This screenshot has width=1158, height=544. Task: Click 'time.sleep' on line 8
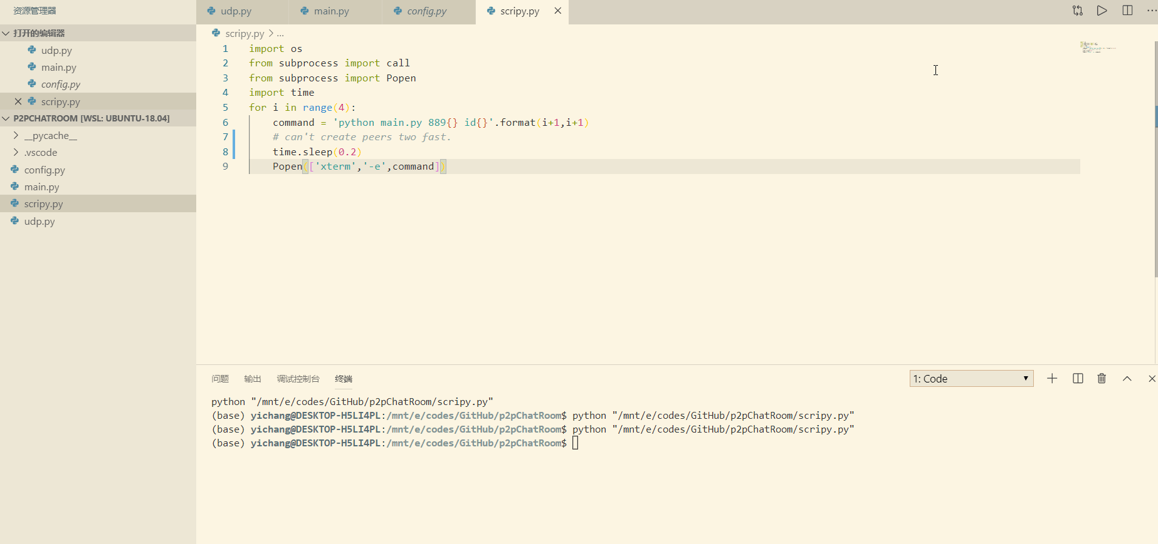click(x=302, y=152)
